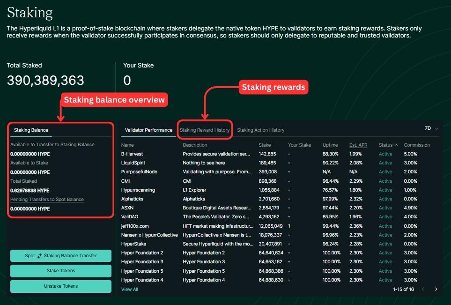
Task: Sort validators by Est. APR header
Action: [358, 145]
